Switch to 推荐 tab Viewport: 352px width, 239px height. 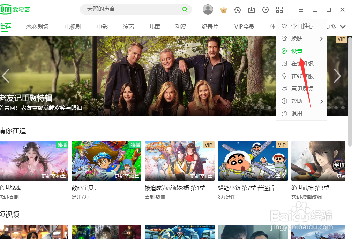pyautogui.click(x=5, y=26)
